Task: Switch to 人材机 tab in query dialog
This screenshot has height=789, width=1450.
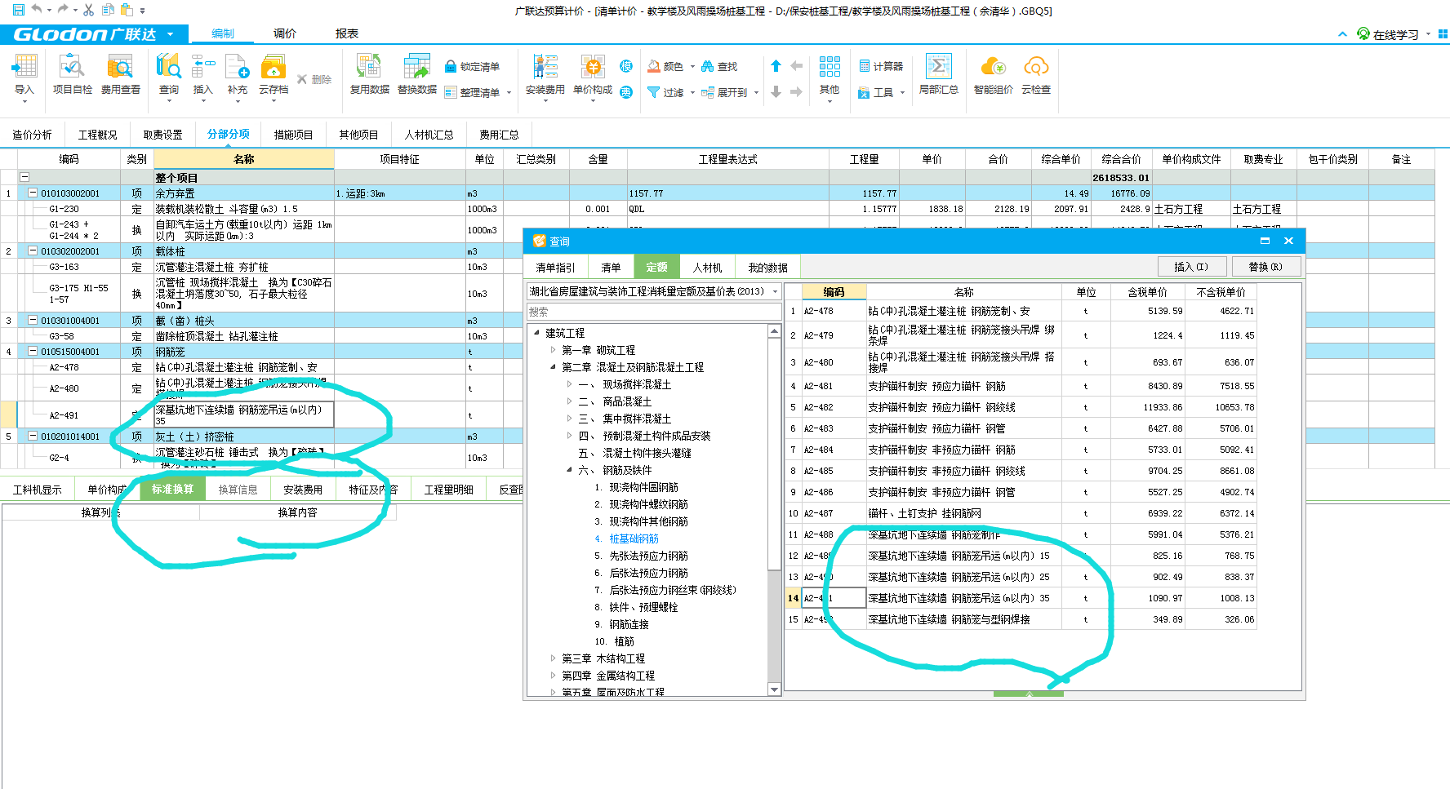Action: click(x=707, y=268)
